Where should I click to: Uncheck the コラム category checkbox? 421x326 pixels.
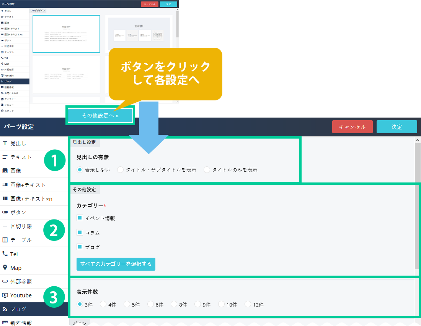80,232
